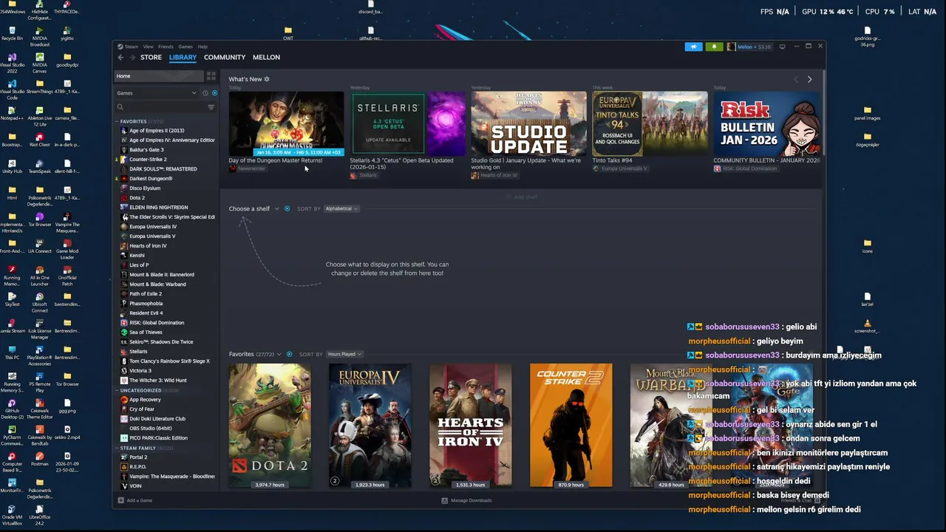The height and width of the screenshot is (532, 946).
Task: Open the Games menu
Action: pos(186,47)
